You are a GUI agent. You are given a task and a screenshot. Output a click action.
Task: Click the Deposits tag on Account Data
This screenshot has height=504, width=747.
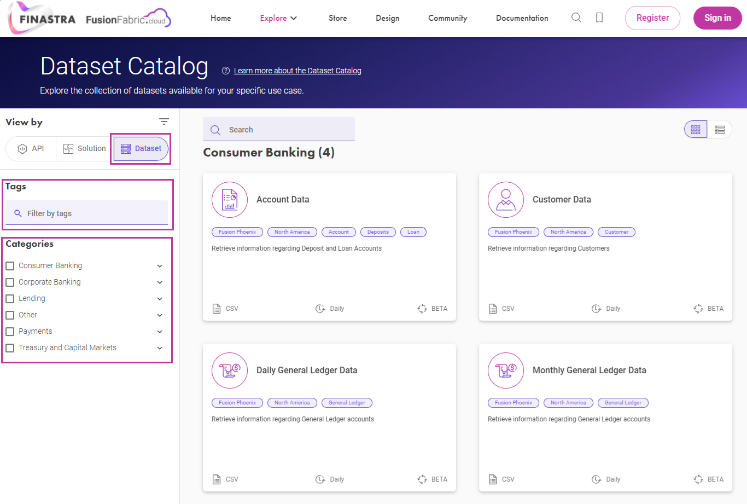click(378, 232)
